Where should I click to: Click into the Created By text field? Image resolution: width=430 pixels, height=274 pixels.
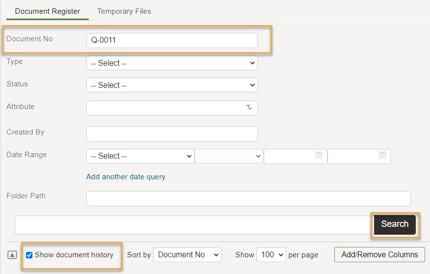click(x=172, y=134)
